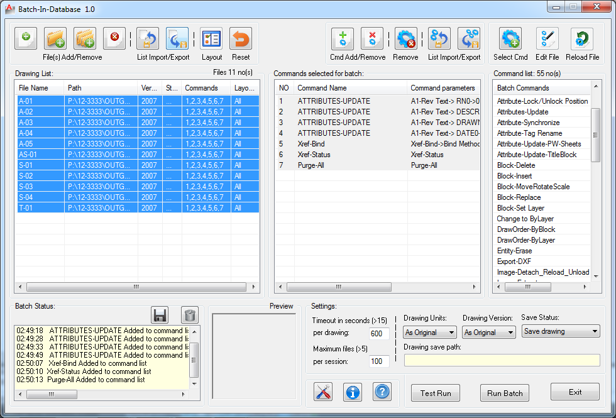Select Entity-Erase command
Screen dimensions: 616x418
tap(542, 251)
